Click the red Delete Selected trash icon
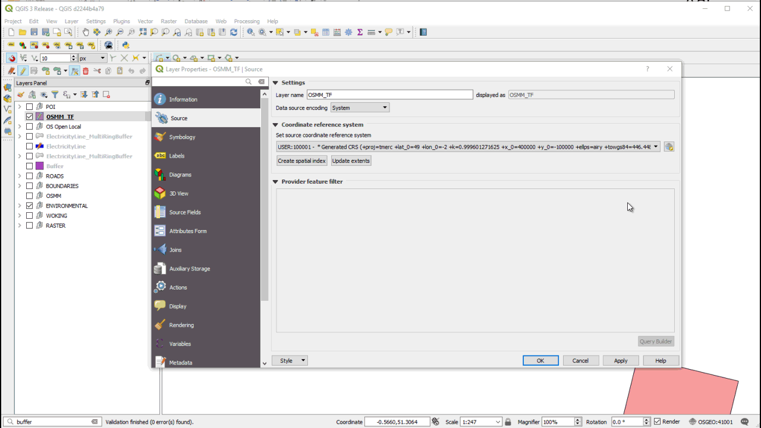The image size is (761, 428). 86,71
